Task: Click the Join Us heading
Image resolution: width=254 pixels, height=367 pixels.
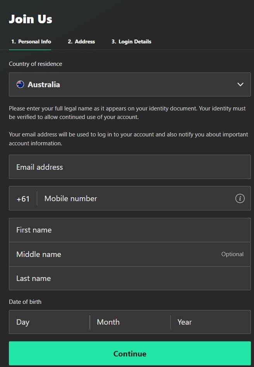Action: [31, 19]
